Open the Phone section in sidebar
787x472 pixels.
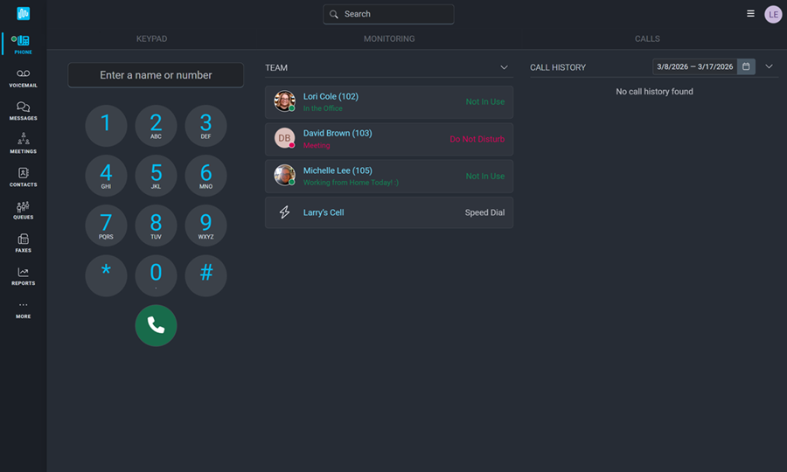[x=23, y=44]
